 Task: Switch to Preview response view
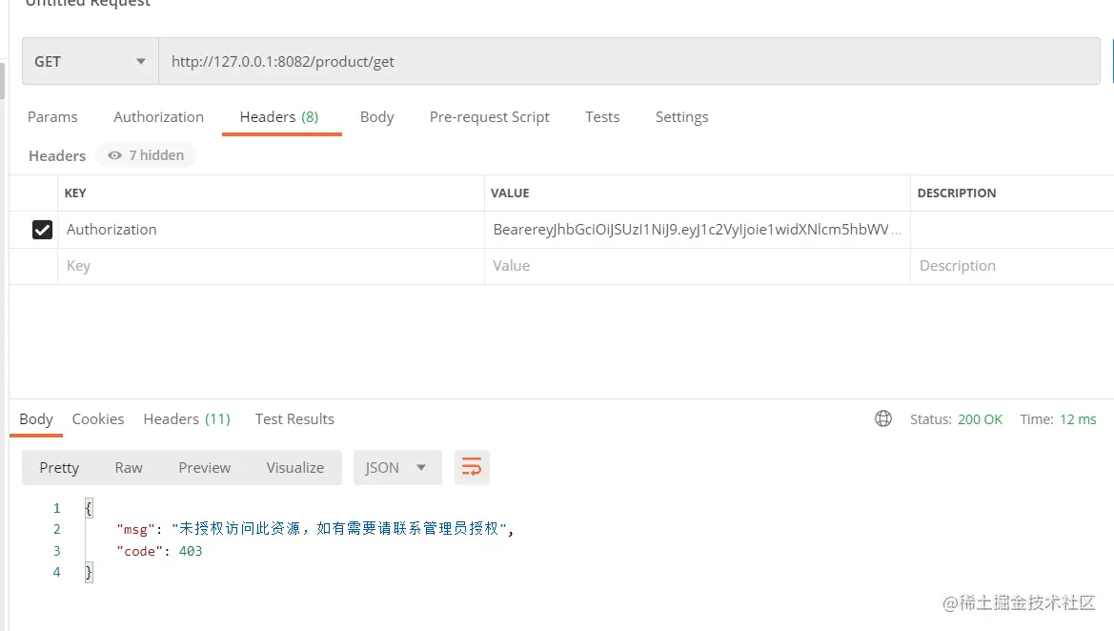click(205, 468)
